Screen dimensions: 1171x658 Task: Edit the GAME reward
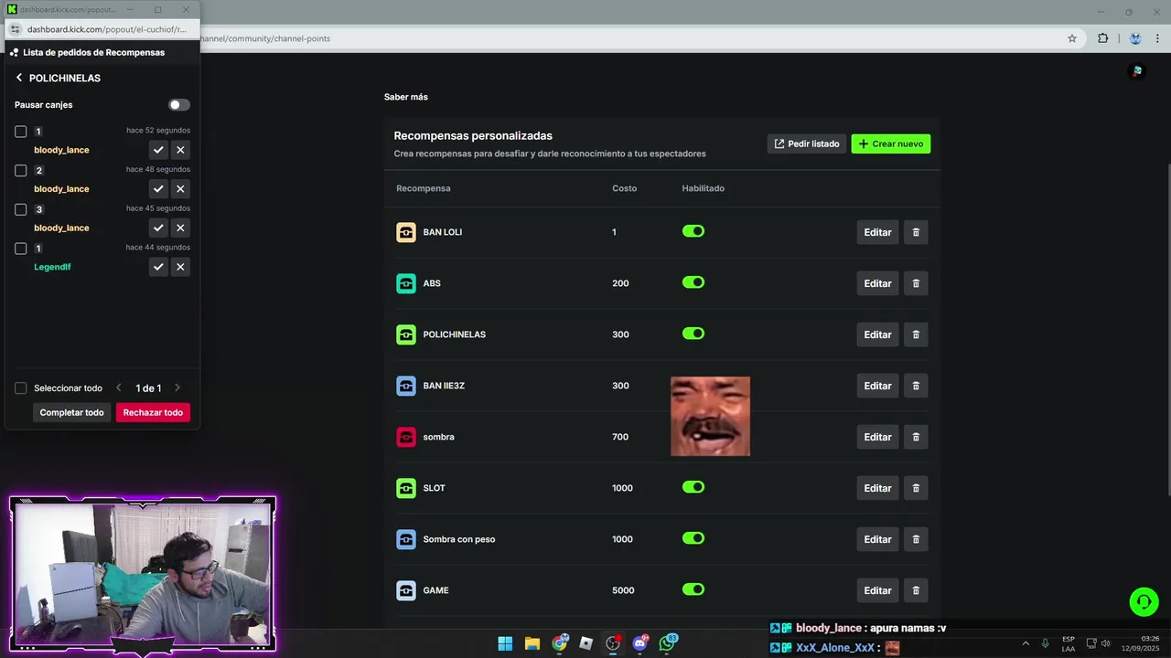point(877,590)
